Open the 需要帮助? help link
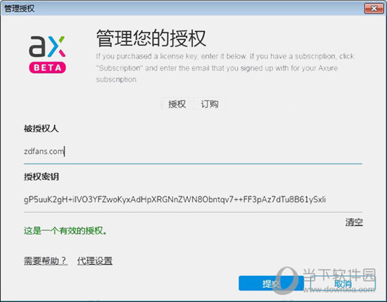This screenshot has height=302, width=387. tap(46, 261)
